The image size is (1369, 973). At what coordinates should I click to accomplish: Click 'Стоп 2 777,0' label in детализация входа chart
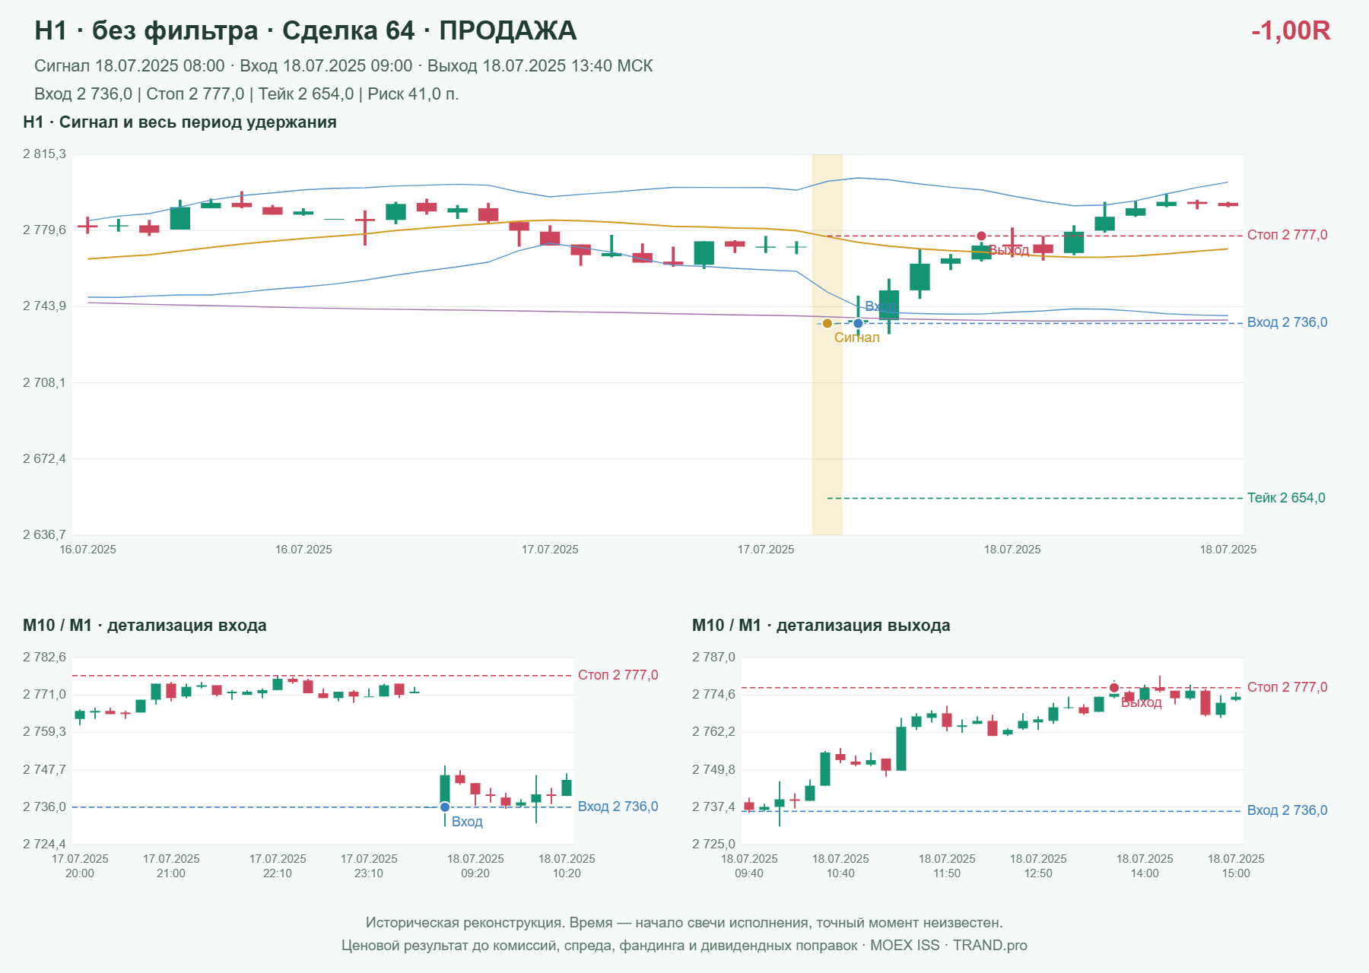[618, 675]
